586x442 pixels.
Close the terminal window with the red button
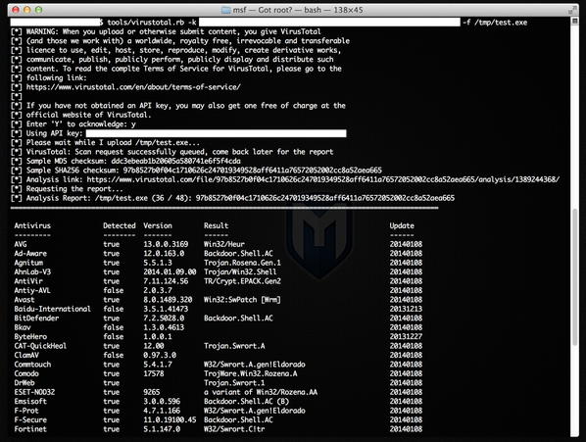click(16, 10)
